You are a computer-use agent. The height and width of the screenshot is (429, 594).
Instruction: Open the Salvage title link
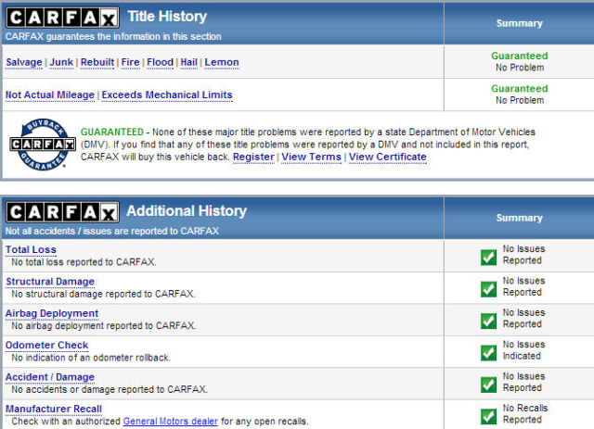pyautogui.click(x=24, y=62)
